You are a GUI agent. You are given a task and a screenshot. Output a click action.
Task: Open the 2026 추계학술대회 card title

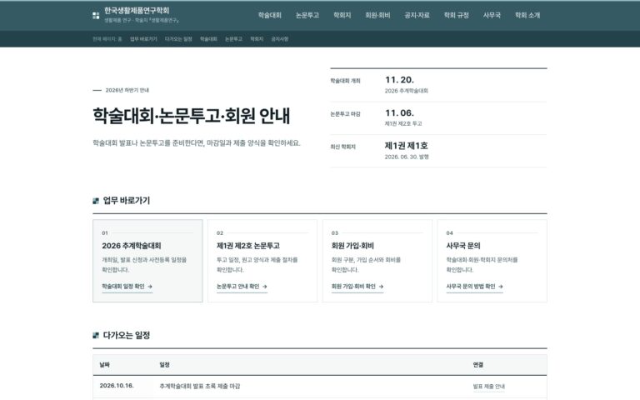[x=132, y=246]
